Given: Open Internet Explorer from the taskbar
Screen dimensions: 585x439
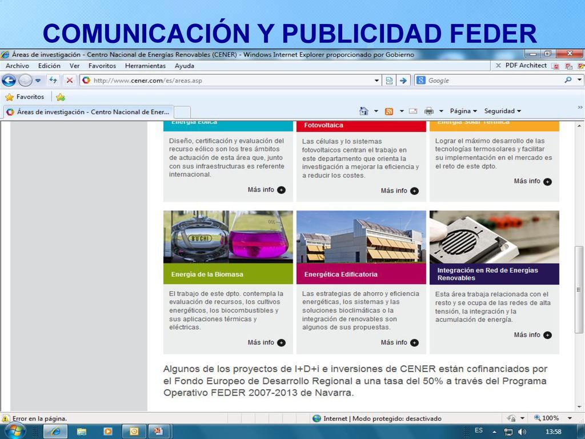Looking at the screenshot, I should (x=55, y=432).
